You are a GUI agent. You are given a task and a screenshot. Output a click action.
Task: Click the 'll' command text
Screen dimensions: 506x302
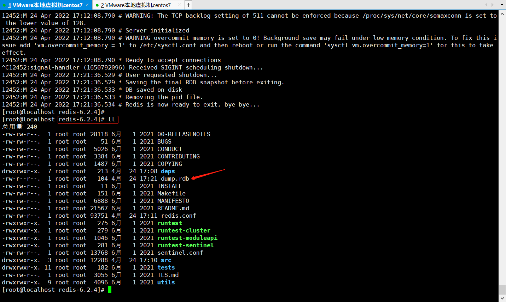(x=111, y=119)
